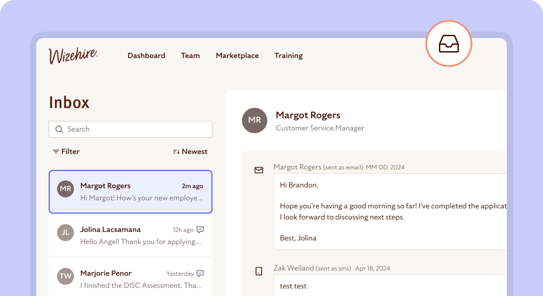The width and height of the screenshot is (543, 296).
Task: Click the inbox tray icon in circle
Action: click(x=448, y=44)
